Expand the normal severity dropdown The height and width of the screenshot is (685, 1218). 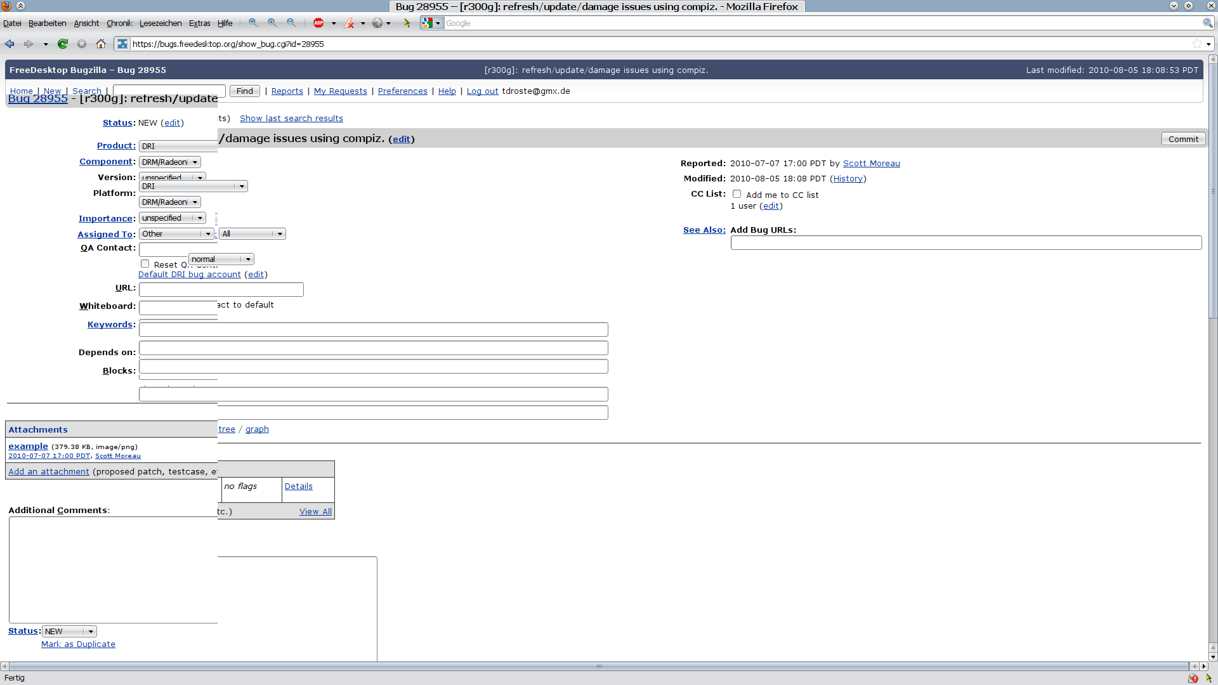tap(221, 259)
